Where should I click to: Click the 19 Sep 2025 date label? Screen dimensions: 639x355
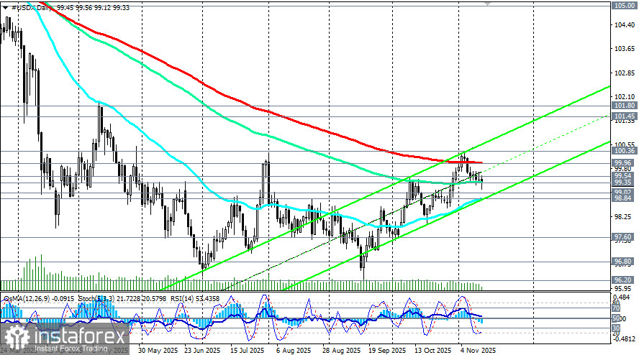(x=387, y=351)
